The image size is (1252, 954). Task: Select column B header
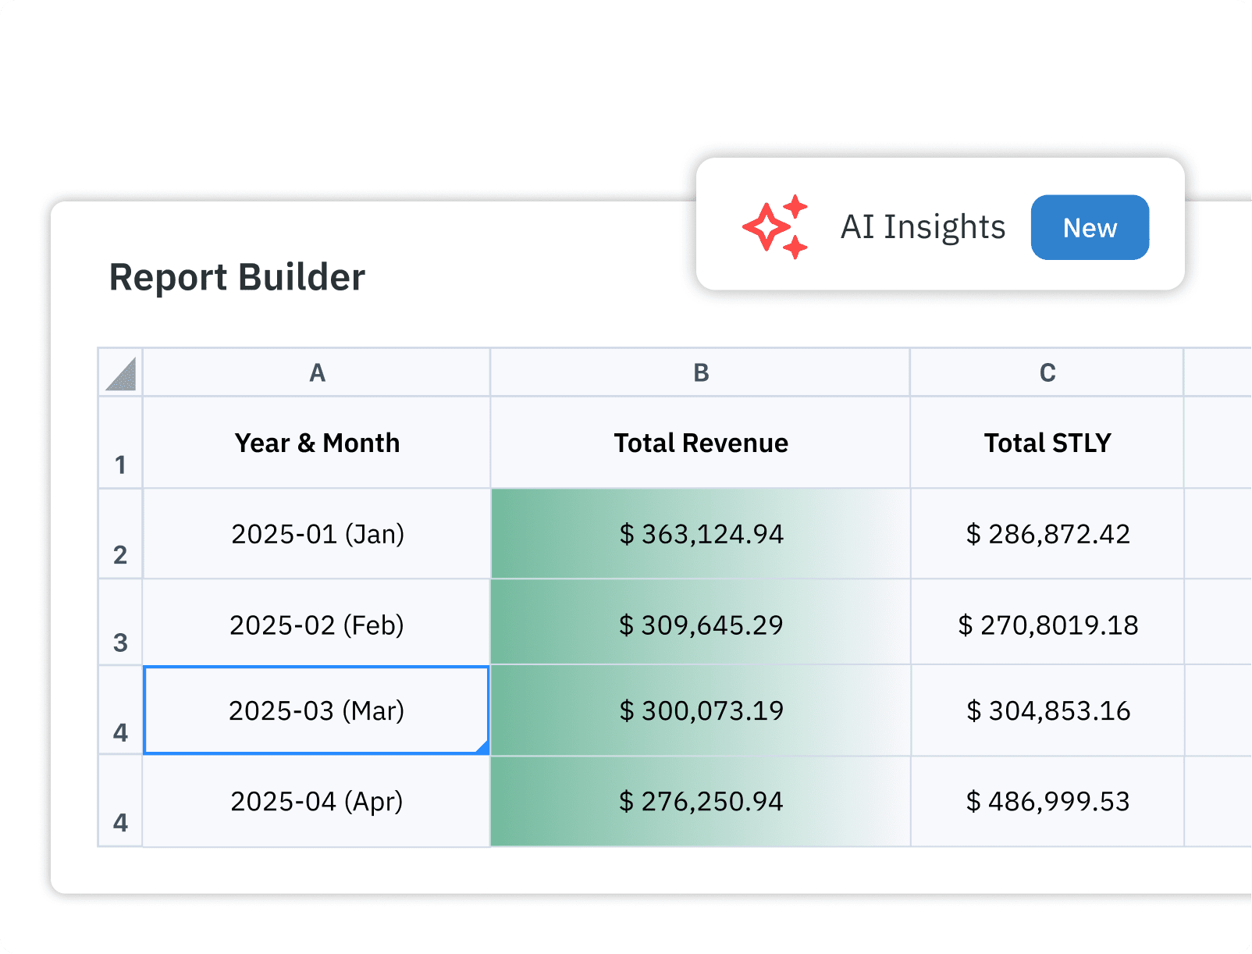click(700, 373)
